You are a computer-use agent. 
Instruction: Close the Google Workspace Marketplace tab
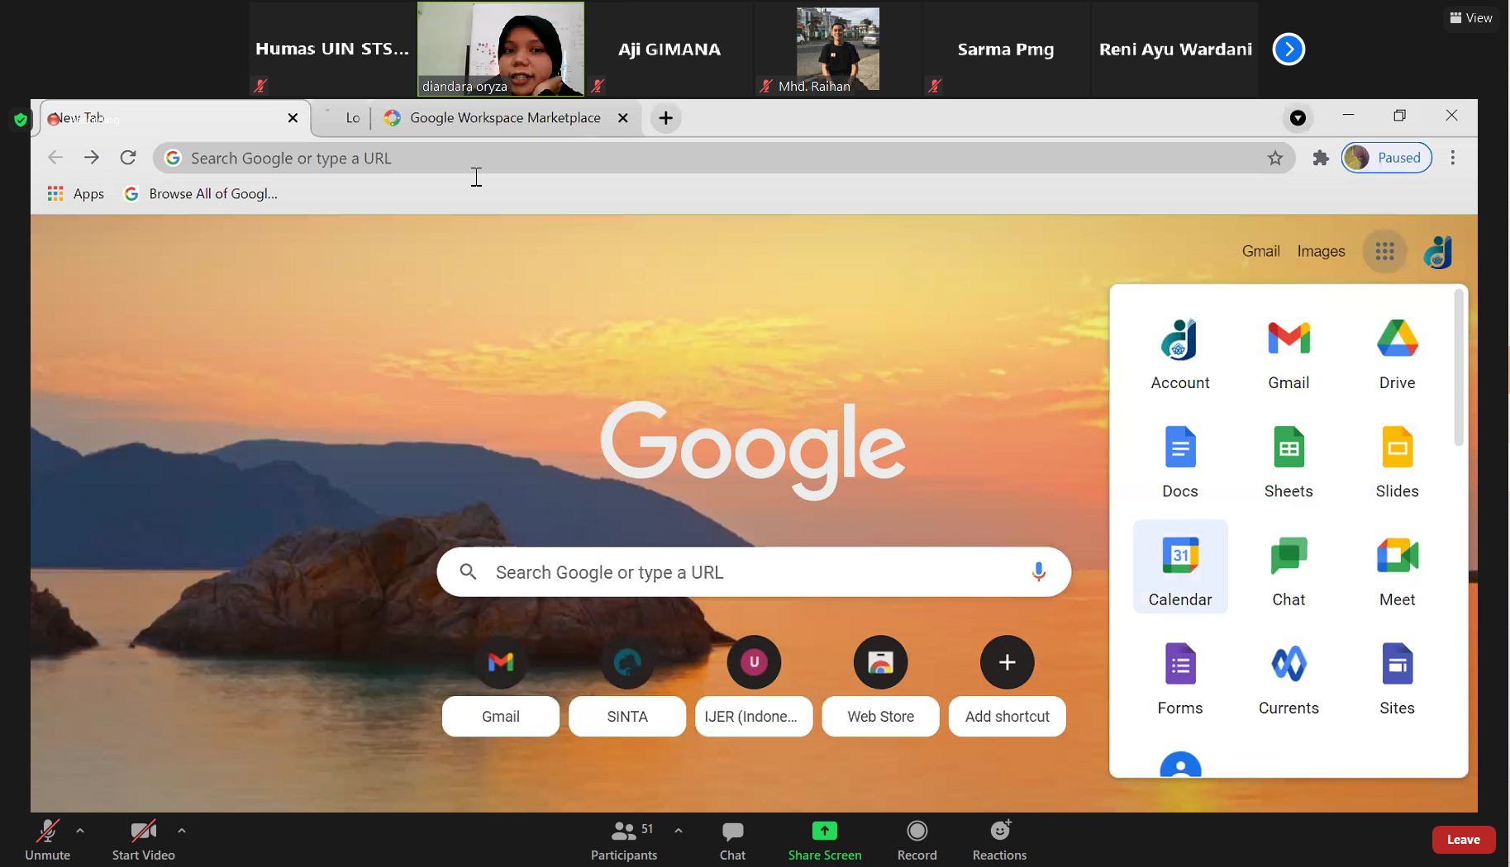click(623, 118)
